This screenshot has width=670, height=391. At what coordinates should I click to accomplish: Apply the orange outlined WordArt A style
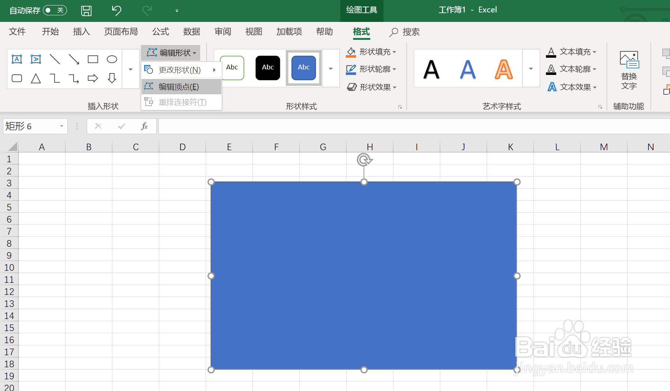(x=504, y=69)
